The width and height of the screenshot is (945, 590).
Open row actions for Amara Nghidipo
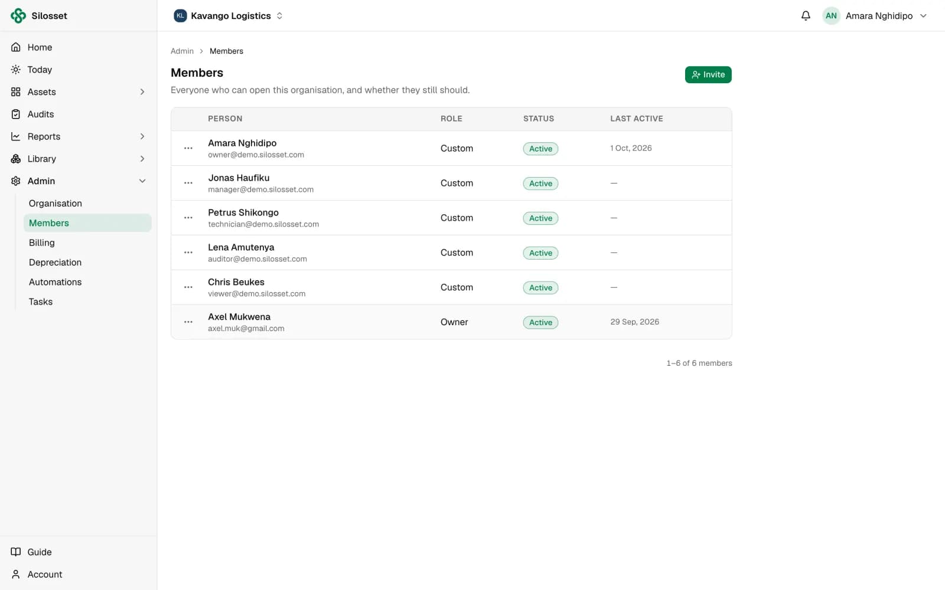(x=188, y=148)
